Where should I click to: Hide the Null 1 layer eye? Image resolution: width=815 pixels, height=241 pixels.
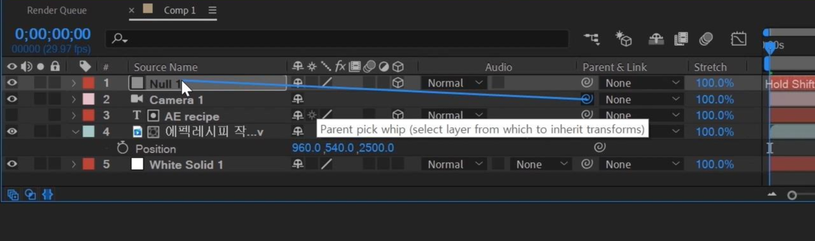(x=11, y=83)
